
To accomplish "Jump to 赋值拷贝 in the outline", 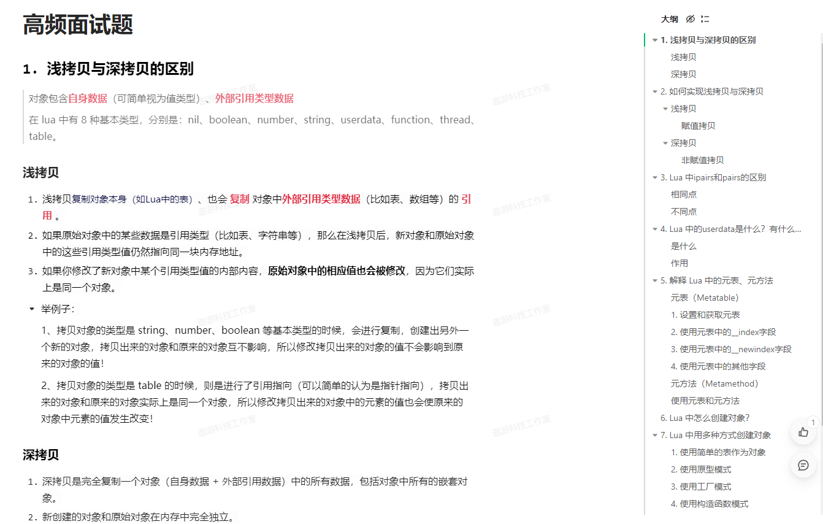I will pyautogui.click(x=698, y=126).
